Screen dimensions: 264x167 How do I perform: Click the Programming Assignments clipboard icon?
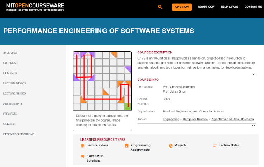click(x=127, y=146)
